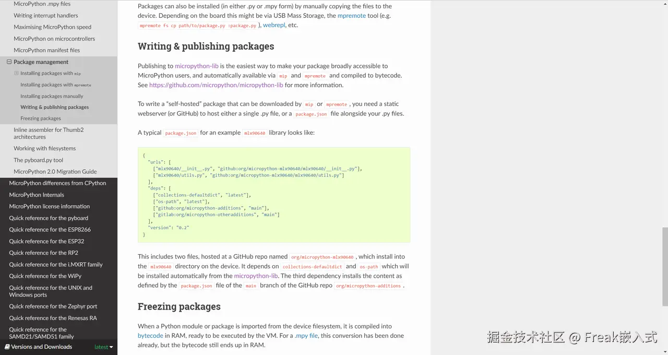The width and height of the screenshot is (668, 355).
Task: Go to Installing packages manually
Action: pos(52,96)
